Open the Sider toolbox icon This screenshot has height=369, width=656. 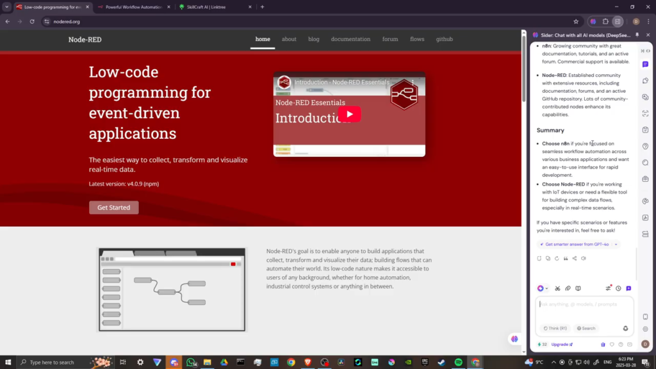pos(645,179)
